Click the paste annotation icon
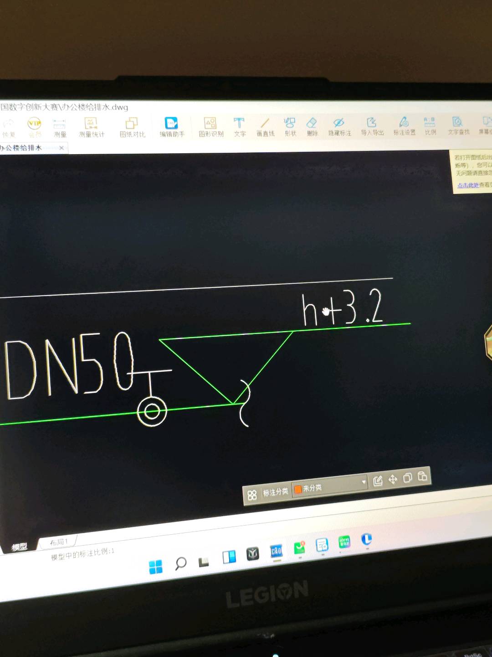Viewport: 492px width, 657px height. tap(422, 476)
